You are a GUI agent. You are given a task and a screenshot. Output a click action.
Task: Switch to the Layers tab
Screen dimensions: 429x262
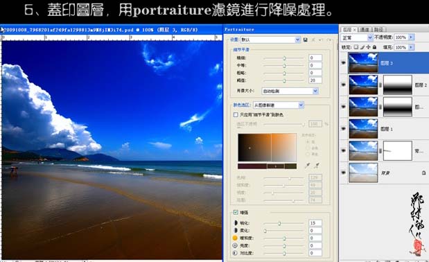pos(349,30)
